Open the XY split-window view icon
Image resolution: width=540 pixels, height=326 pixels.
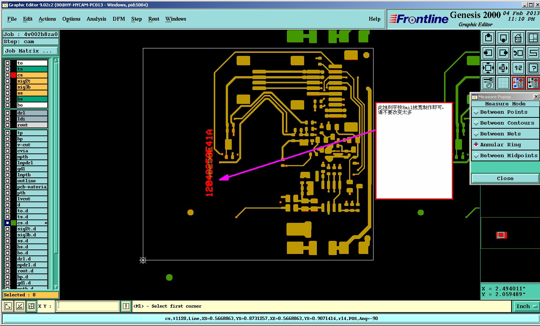[533, 38]
